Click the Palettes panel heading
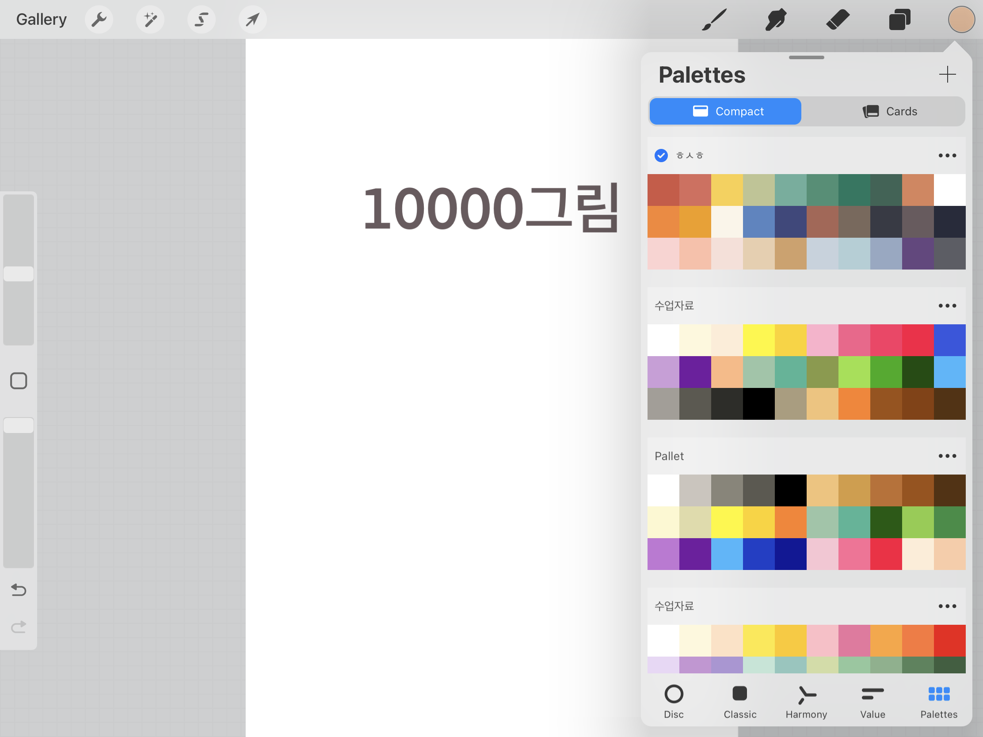The width and height of the screenshot is (983, 737). click(x=702, y=75)
